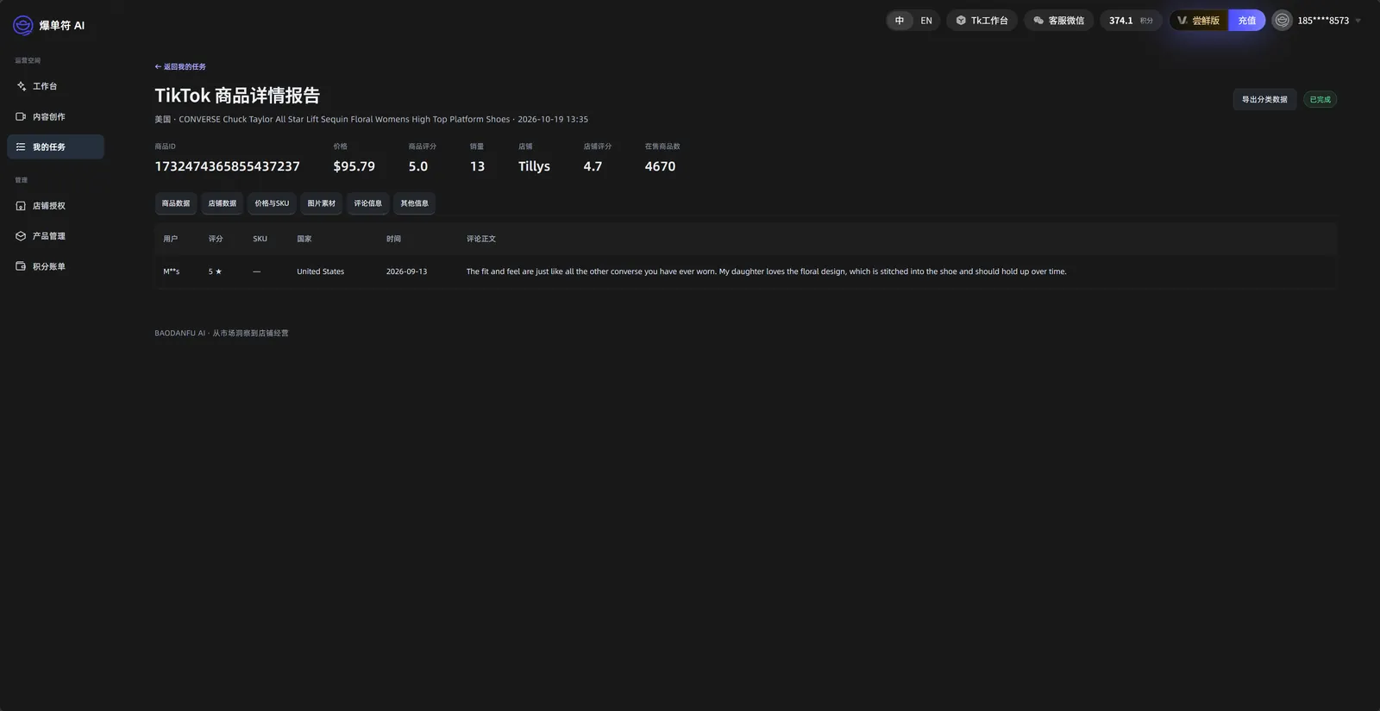The width and height of the screenshot is (1380, 711).
Task: Open the 商品数据 tab
Action: coord(176,203)
